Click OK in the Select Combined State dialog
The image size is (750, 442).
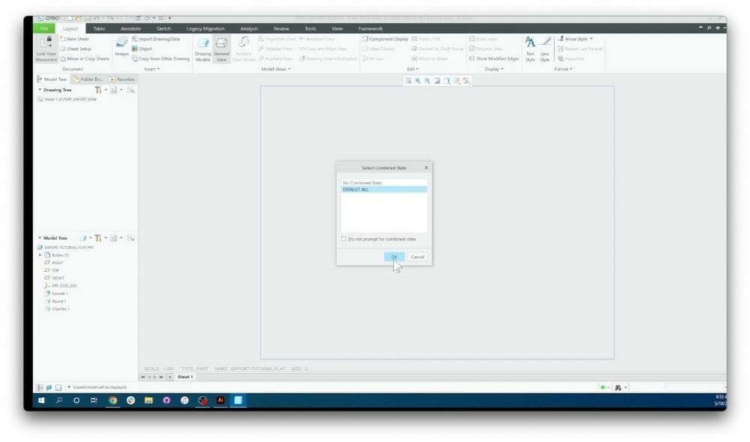pos(393,257)
